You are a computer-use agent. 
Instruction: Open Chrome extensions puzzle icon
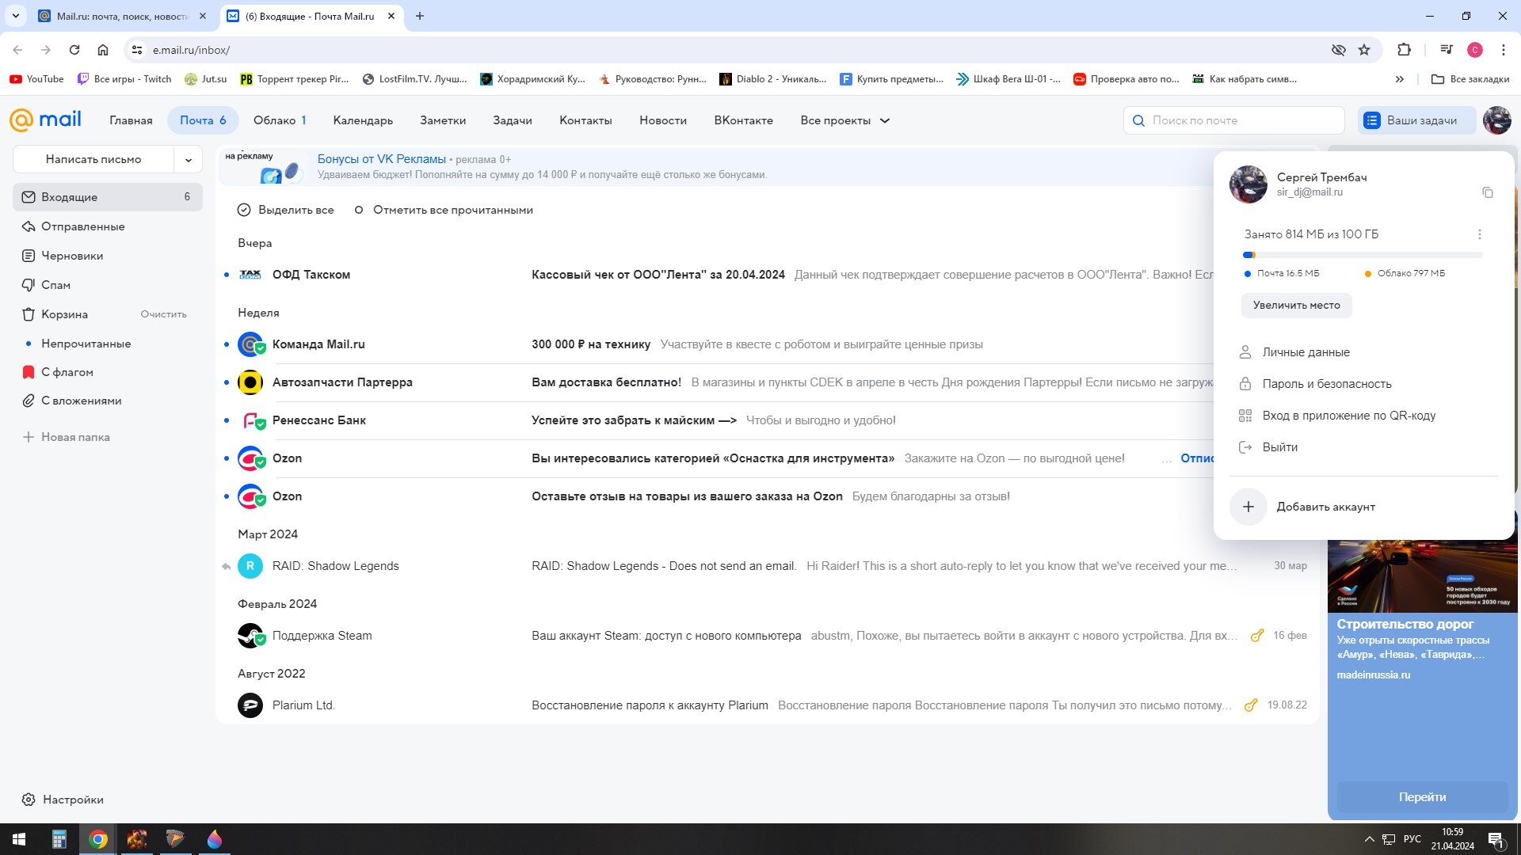click(x=1404, y=50)
